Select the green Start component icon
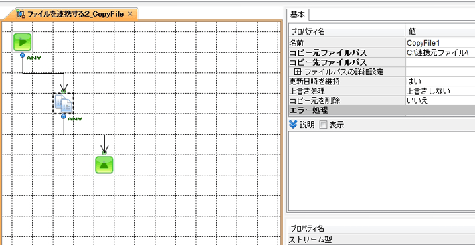Image resolution: width=475 pixels, height=245 pixels. [23, 42]
